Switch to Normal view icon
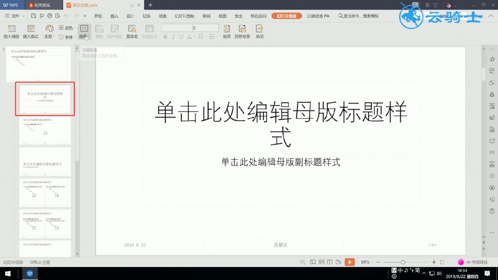498x280 pixels. 313,262
